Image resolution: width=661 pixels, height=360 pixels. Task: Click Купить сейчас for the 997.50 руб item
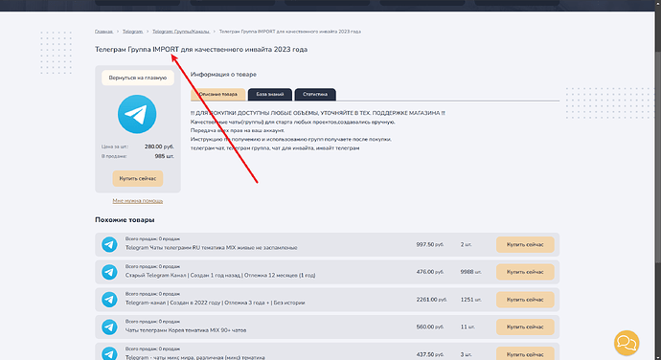tap(525, 244)
